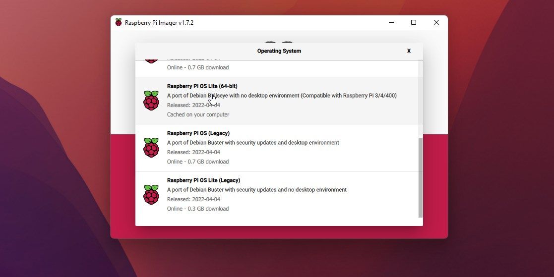This screenshot has width=554, height=277.
Task: Pick Raspberry Pi OS Lite (Legacy) title
Action: 203,180
